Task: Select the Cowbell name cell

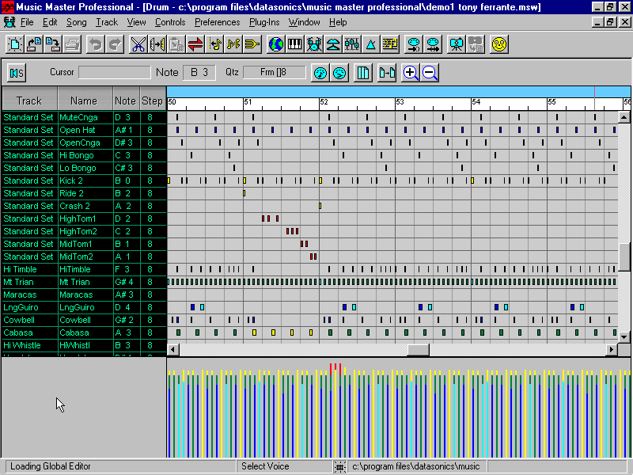Action: tap(85, 320)
